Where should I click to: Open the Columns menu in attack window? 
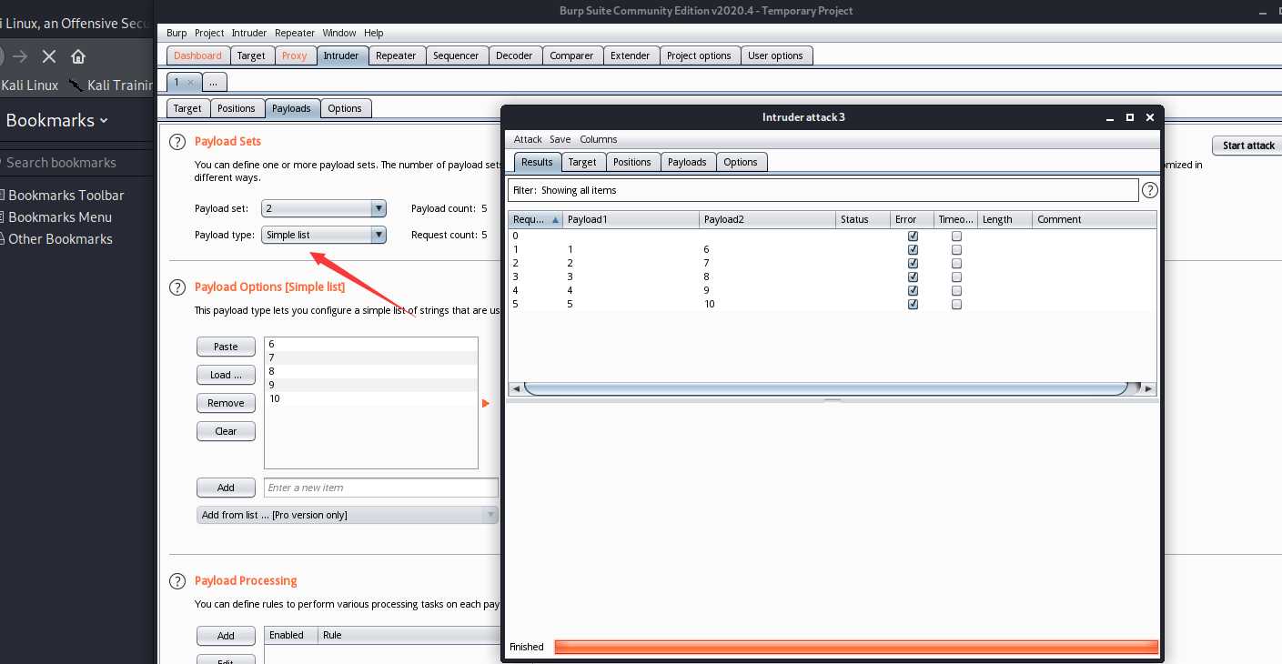coord(599,139)
